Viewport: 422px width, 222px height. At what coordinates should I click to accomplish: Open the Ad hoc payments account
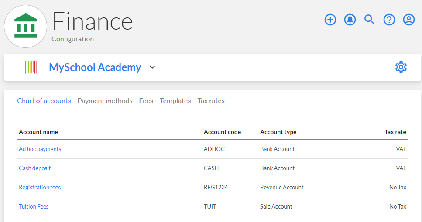[40, 149]
